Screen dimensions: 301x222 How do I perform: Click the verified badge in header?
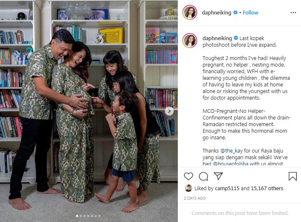tap(235, 12)
